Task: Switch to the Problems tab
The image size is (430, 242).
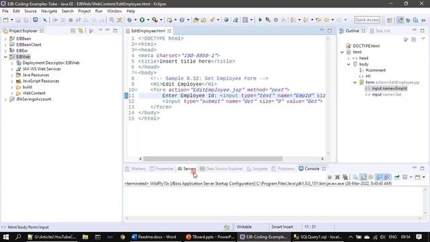Action: [283, 169]
